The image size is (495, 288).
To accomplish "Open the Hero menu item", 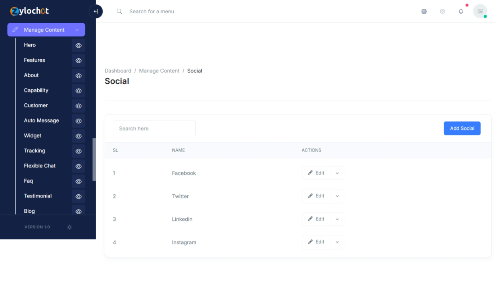I will click(x=30, y=45).
